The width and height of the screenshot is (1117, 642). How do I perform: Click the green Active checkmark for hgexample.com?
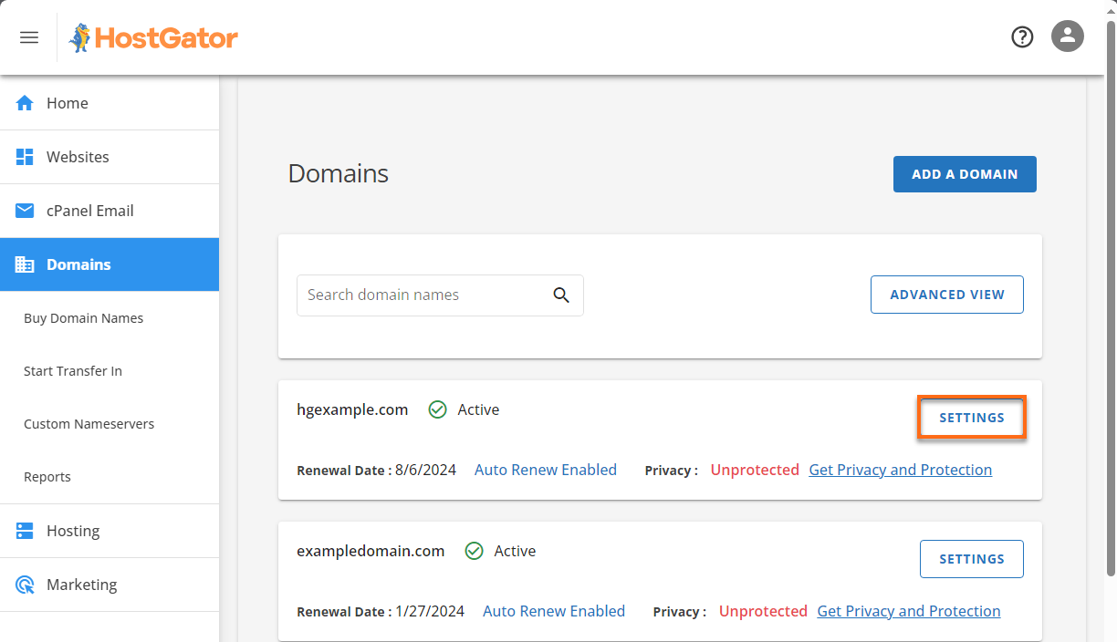coord(437,409)
